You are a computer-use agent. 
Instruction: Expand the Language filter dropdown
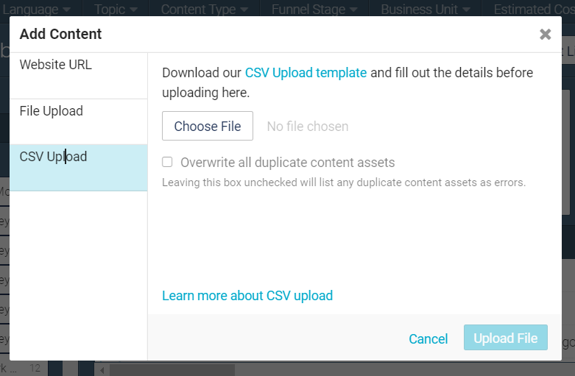(x=37, y=10)
